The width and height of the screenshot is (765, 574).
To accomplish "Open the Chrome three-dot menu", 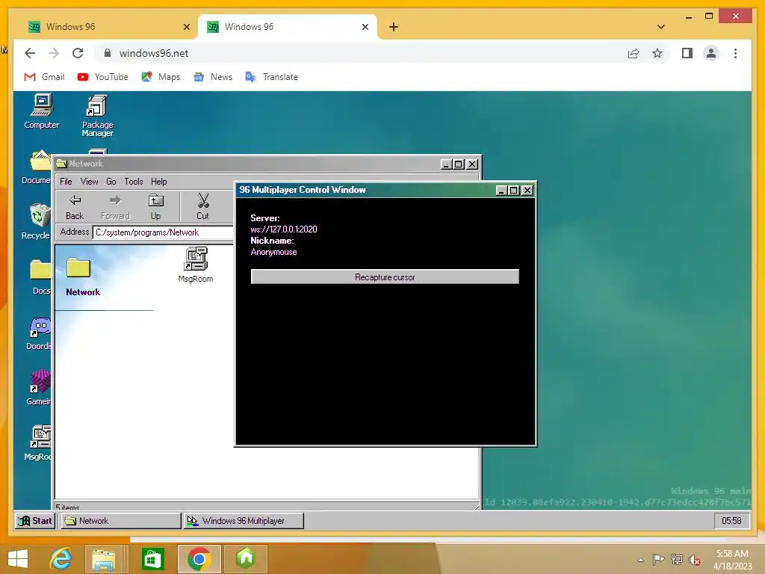I will tap(735, 53).
